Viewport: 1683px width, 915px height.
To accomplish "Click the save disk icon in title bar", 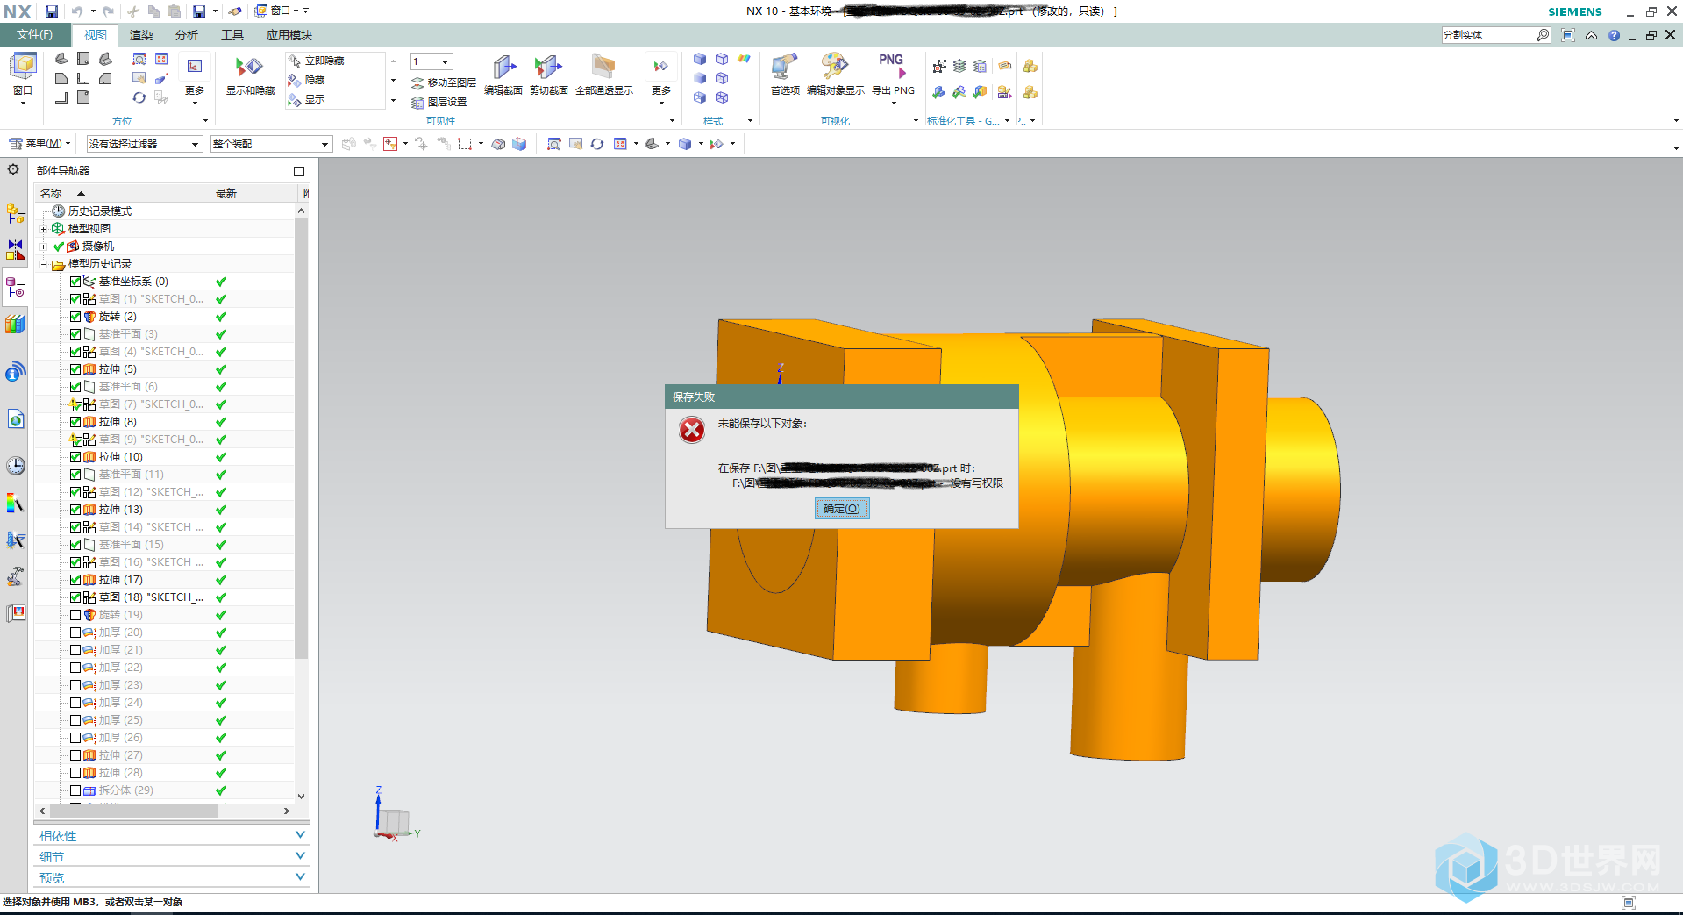I will pyautogui.click(x=52, y=11).
